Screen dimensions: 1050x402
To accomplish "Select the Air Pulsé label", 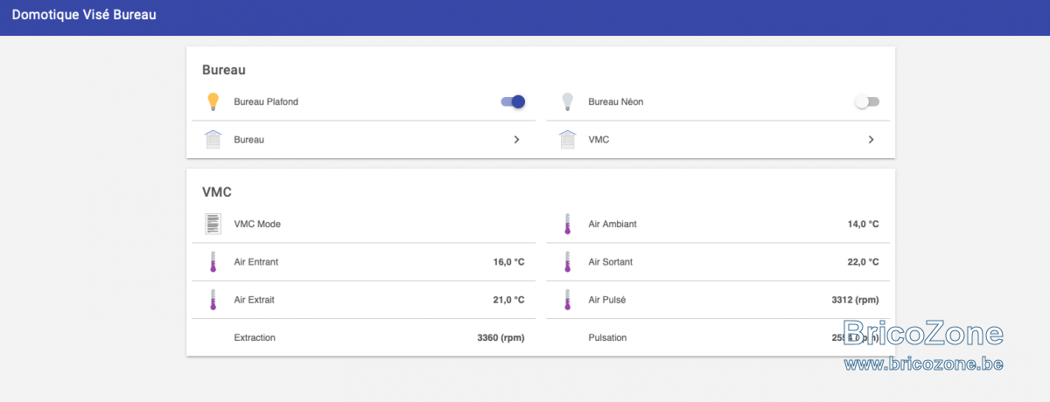I will [x=607, y=300].
